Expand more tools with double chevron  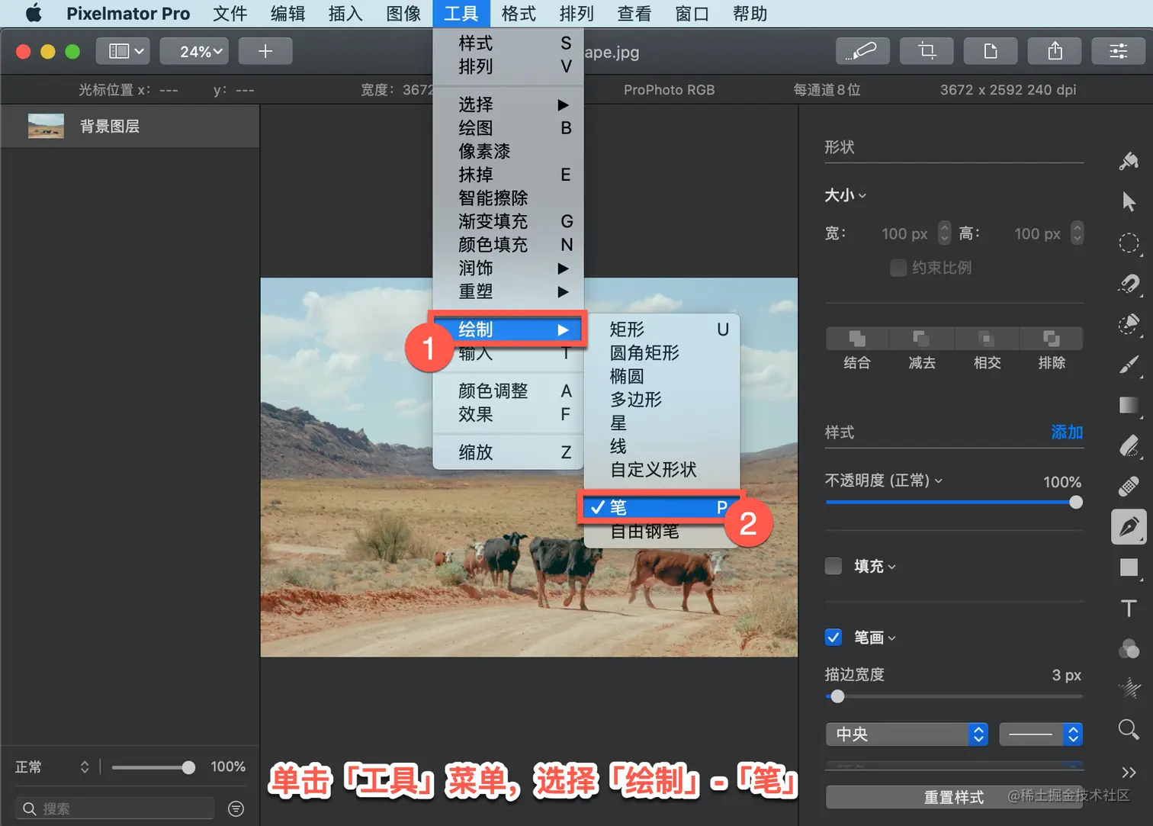[x=1129, y=772]
